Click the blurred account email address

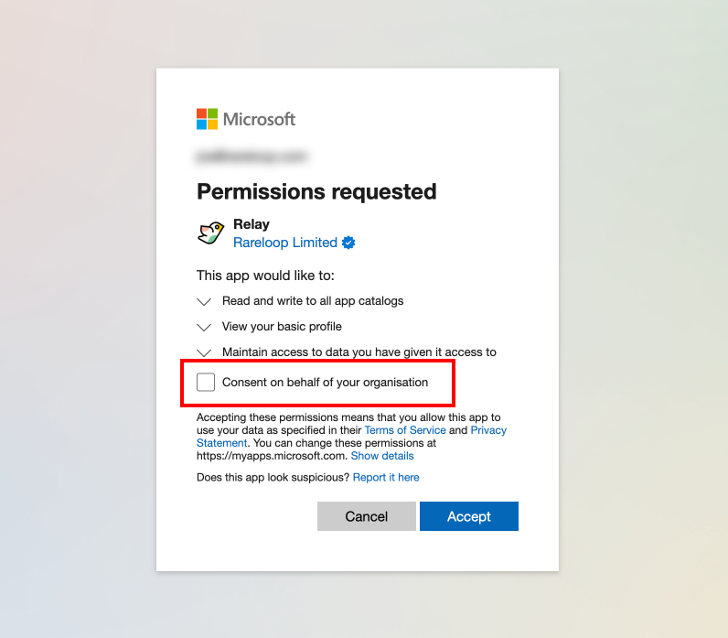[250, 157]
